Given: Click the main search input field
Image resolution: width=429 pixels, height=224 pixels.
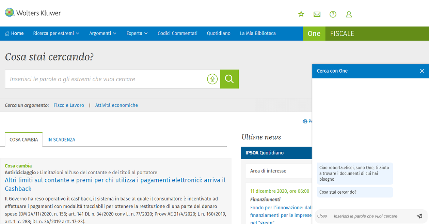Looking at the screenshot, I should click(x=106, y=79).
